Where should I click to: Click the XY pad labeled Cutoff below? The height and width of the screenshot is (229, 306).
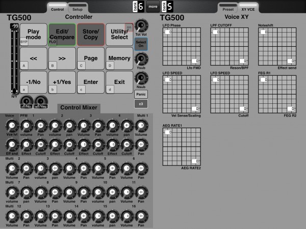pos(229,94)
